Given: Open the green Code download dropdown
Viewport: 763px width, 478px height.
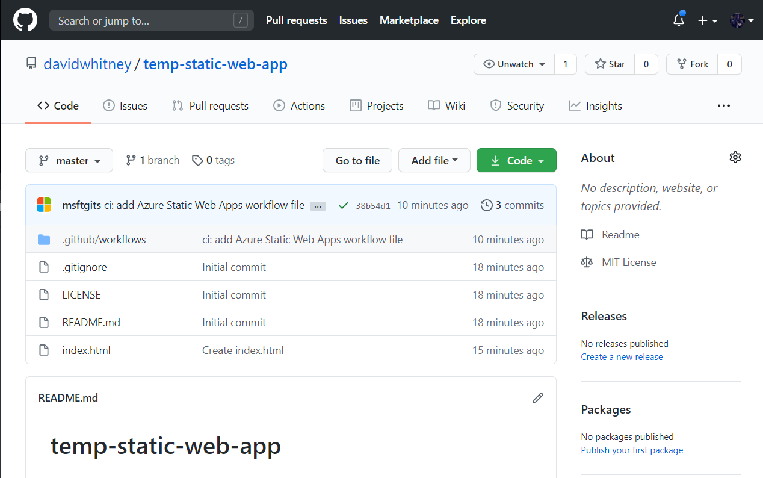Looking at the screenshot, I should click(516, 160).
